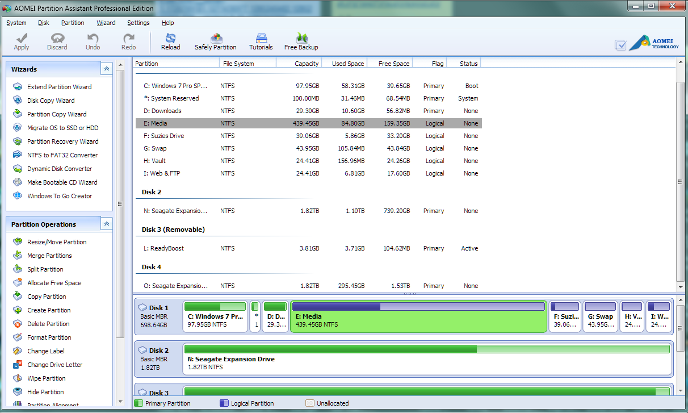The width and height of the screenshot is (688, 413).
Task: Click the Reload toolbar icon
Action: (170, 41)
